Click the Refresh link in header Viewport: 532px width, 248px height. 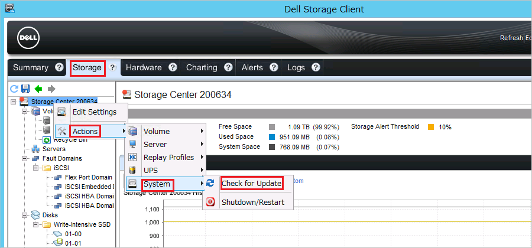pyautogui.click(x=511, y=38)
